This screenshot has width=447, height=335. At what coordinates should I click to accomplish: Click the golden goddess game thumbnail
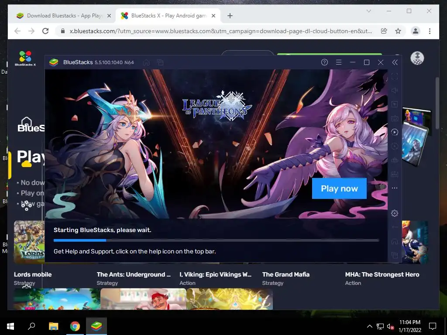(x=230, y=299)
